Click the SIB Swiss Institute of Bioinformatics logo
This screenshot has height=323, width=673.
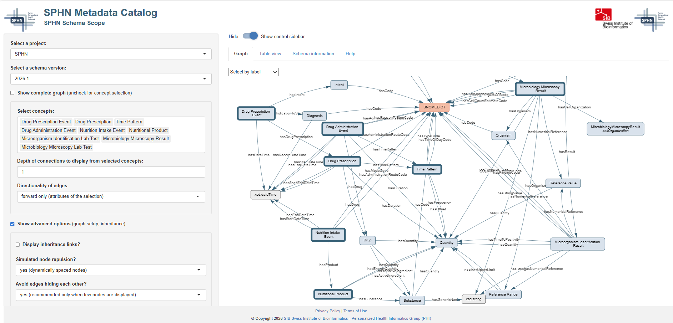pyautogui.click(x=613, y=19)
